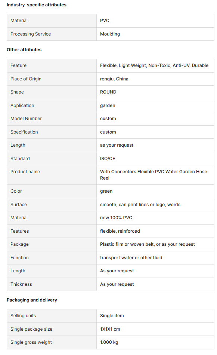Select the Feature row value text
Image resolution: width=217 pixels, height=355 pixels.
coord(154,65)
